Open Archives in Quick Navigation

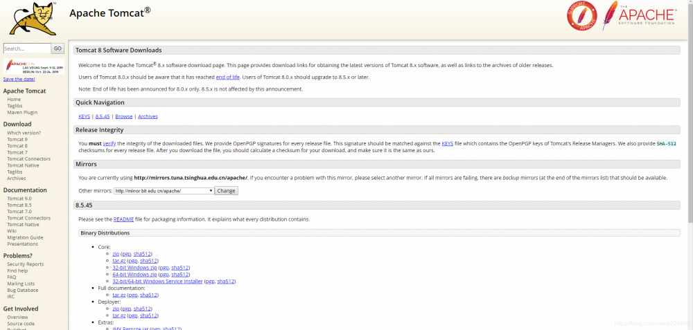[x=148, y=116]
